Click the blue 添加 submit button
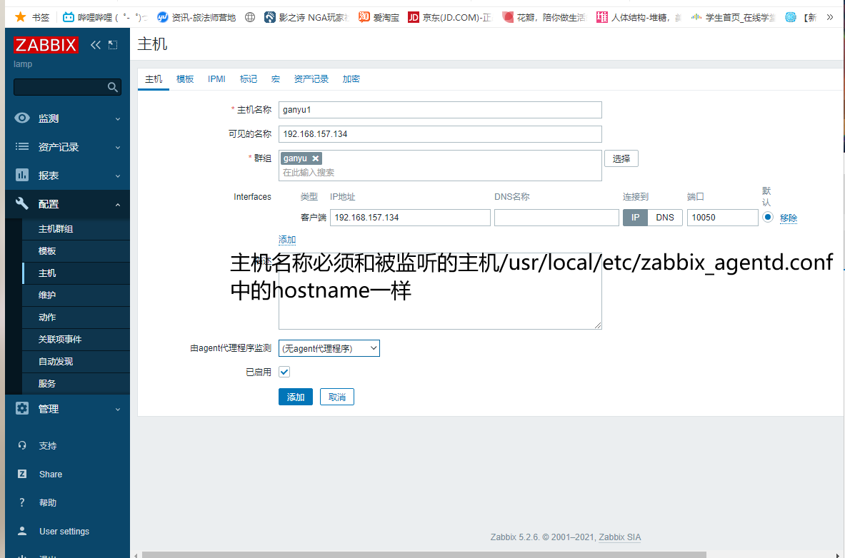The height and width of the screenshot is (558, 845). point(296,397)
